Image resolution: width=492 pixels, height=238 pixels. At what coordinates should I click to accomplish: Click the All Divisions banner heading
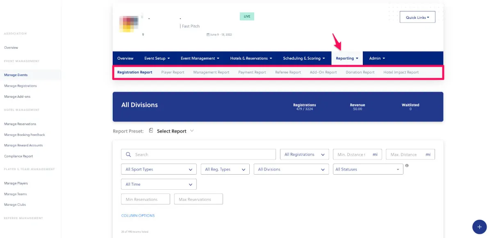pyautogui.click(x=139, y=105)
